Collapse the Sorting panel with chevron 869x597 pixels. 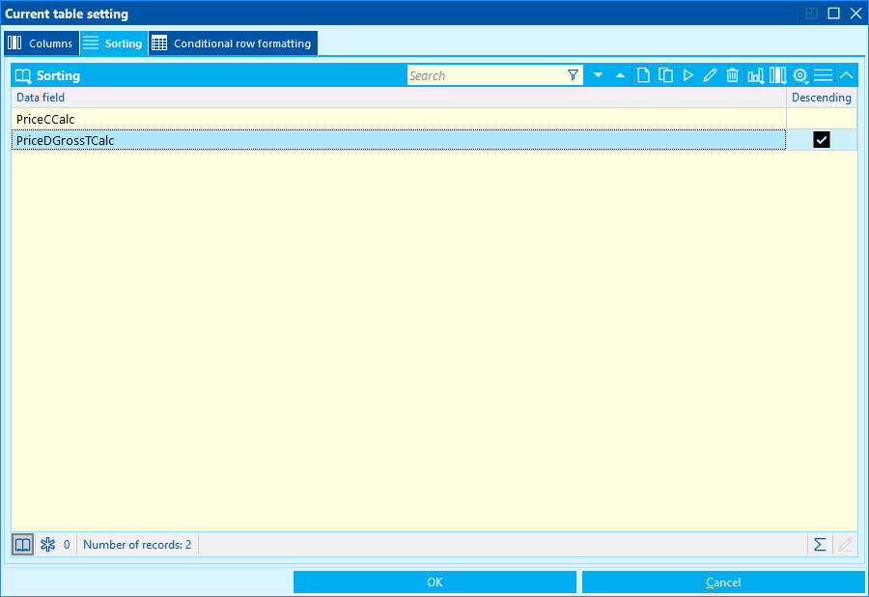(x=846, y=75)
